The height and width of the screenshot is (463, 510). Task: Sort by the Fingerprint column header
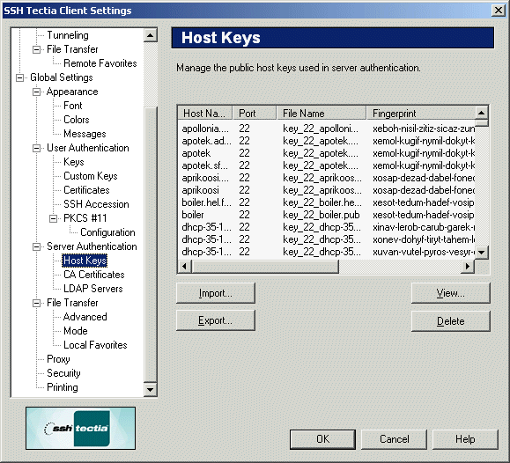[420, 114]
